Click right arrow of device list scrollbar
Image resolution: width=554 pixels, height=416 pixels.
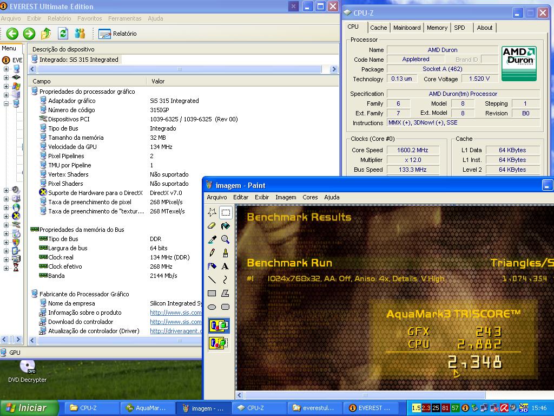pyautogui.click(x=333, y=69)
